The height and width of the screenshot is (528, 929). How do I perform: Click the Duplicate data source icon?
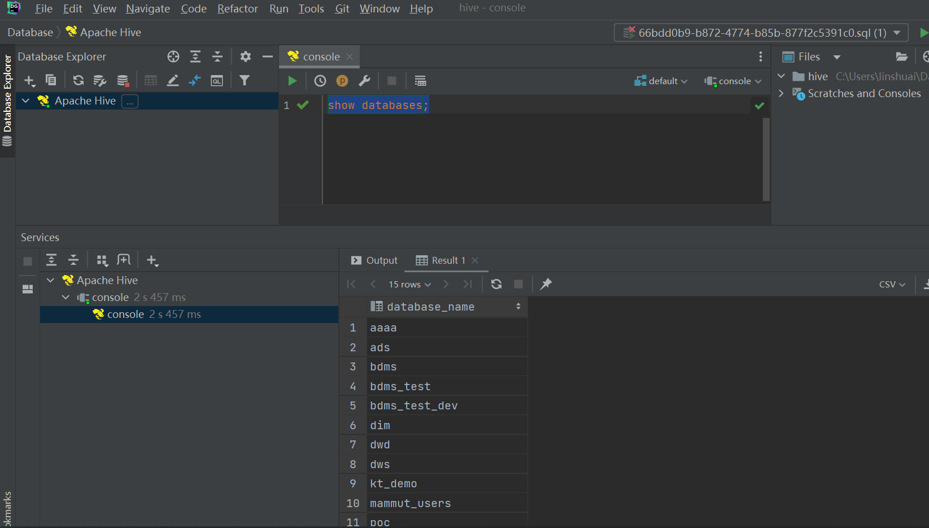51,80
